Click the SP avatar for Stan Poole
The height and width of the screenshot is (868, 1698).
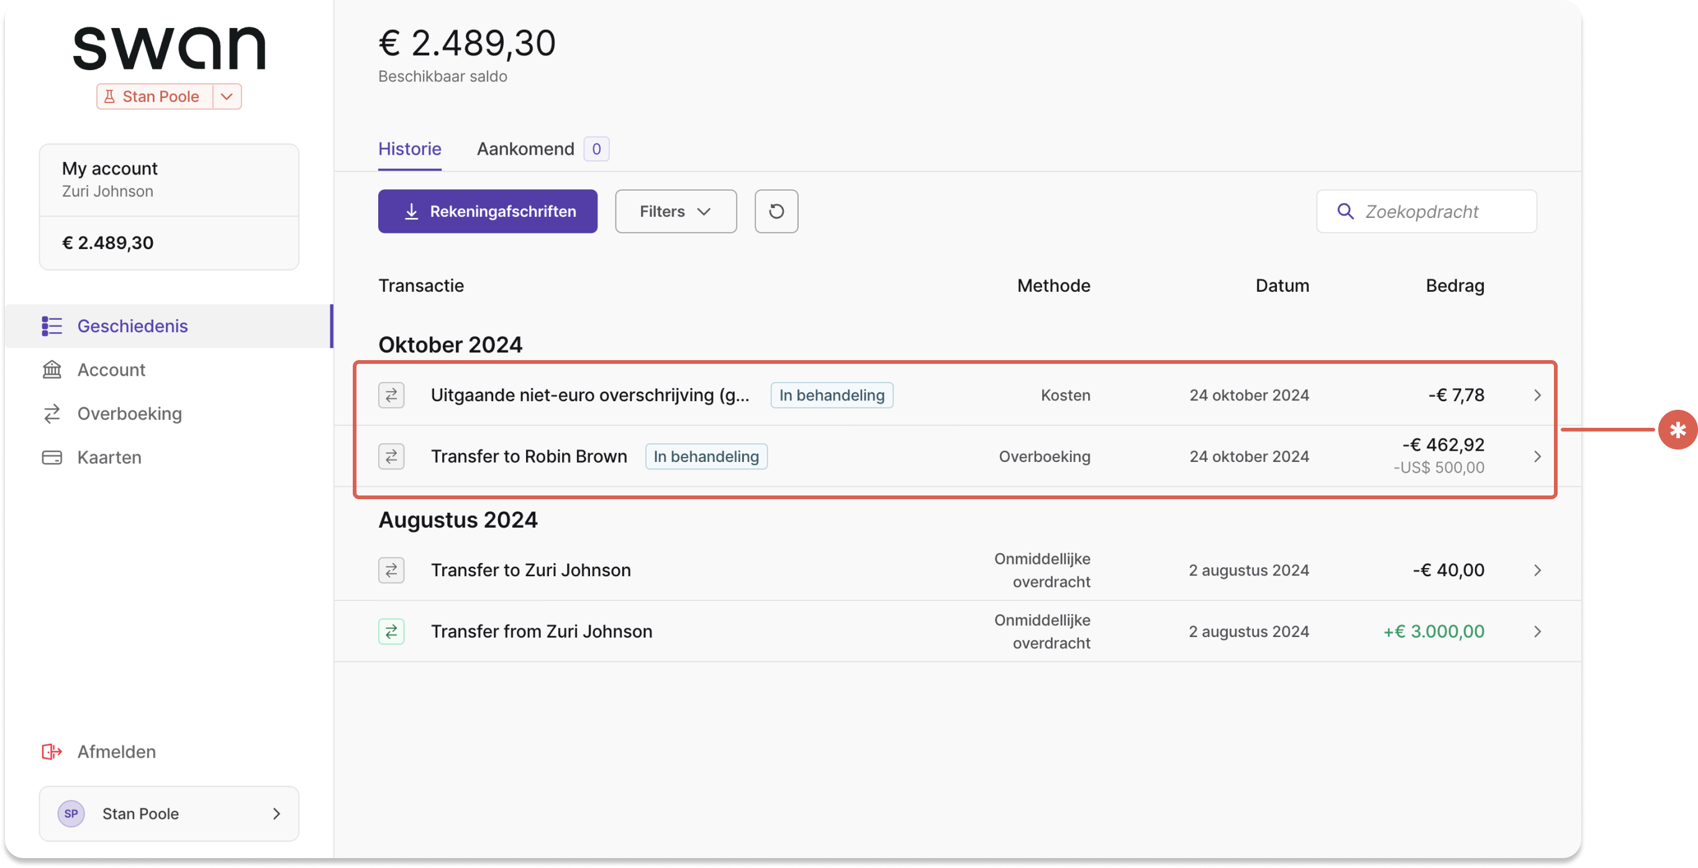point(71,813)
